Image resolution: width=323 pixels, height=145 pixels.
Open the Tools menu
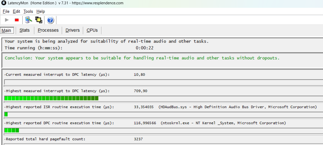(28, 11)
